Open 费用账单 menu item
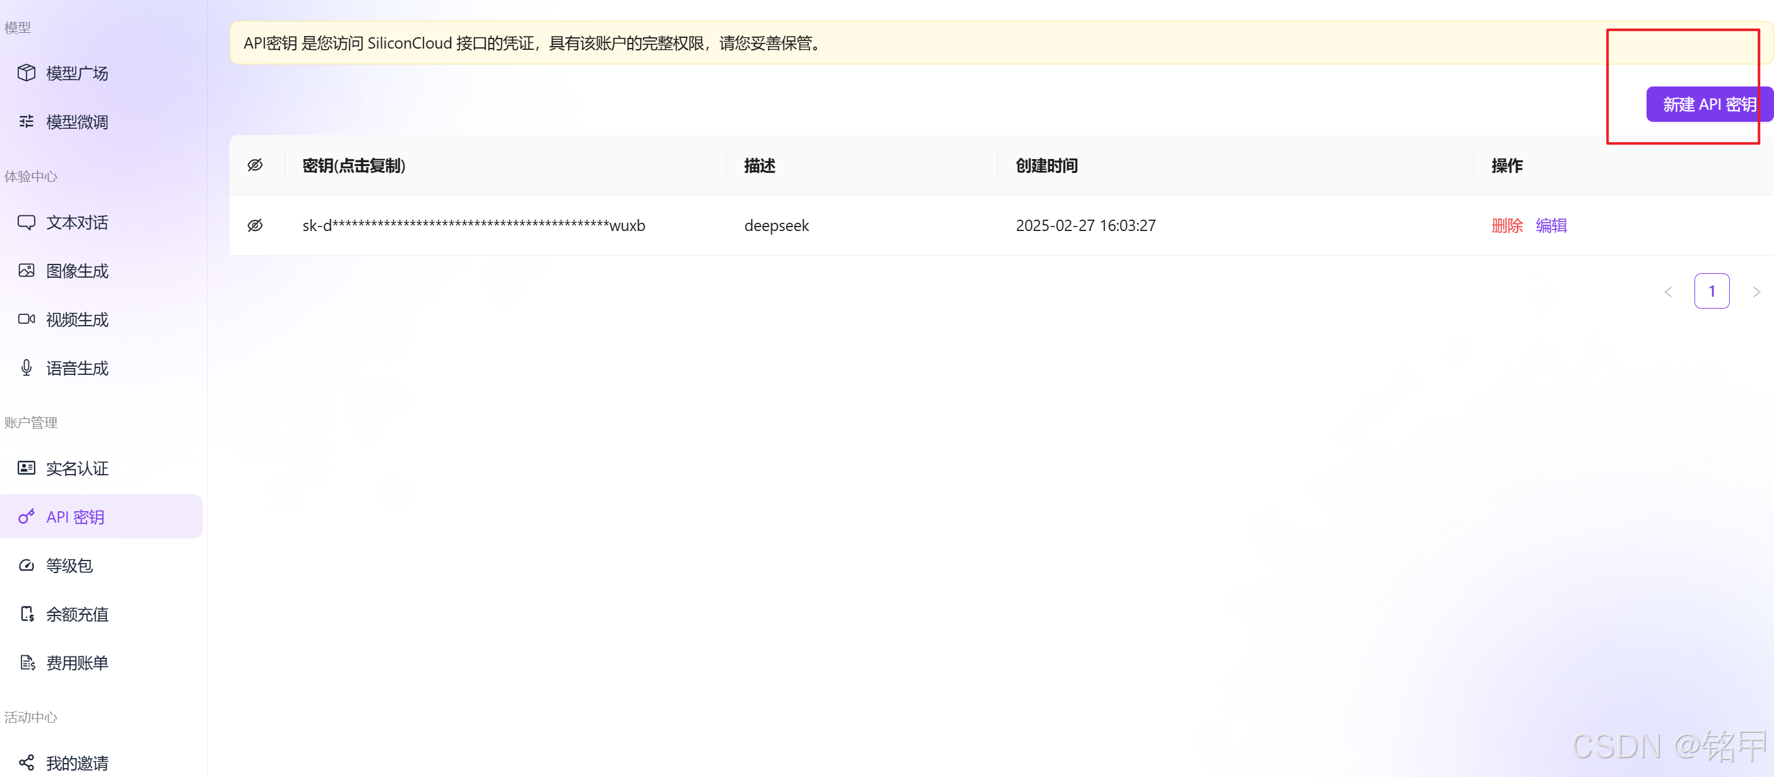 pyautogui.click(x=76, y=663)
